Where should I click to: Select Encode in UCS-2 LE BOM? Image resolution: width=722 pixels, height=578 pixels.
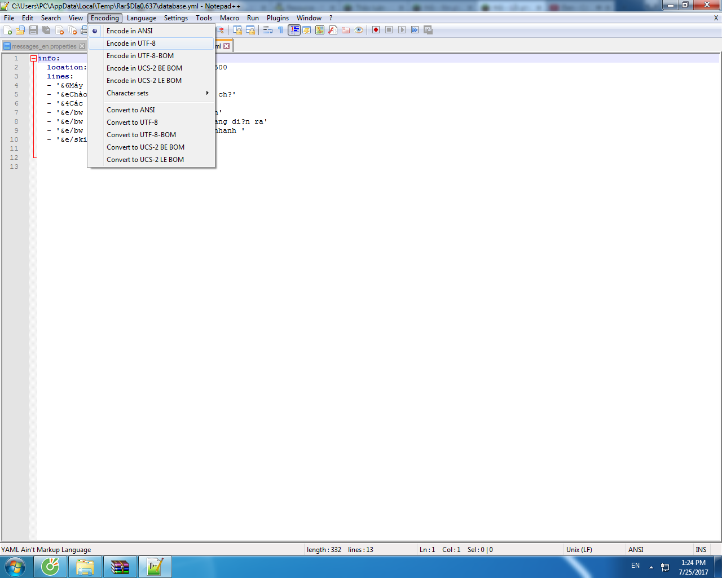(x=152, y=81)
